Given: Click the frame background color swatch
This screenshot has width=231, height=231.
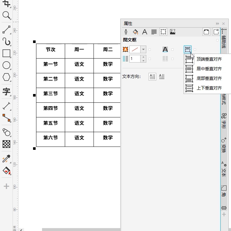Looking at the screenshot, I should click(135, 49).
